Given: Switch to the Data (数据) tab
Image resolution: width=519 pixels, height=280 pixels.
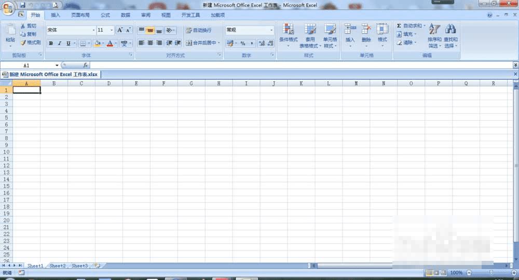Looking at the screenshot, I should (x=126, y=15).
